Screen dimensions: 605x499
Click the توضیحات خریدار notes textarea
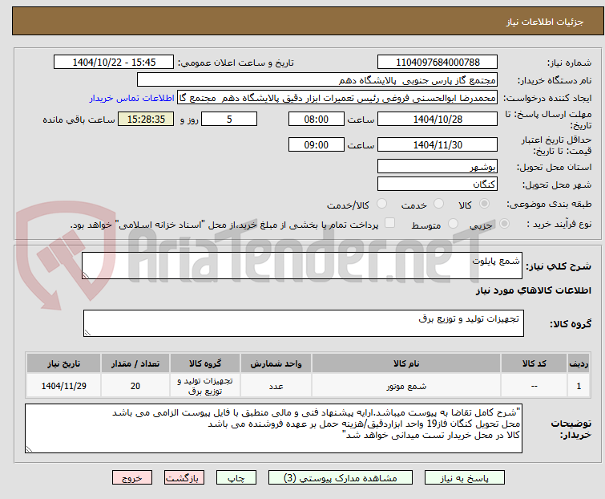[x=273, y=428]
